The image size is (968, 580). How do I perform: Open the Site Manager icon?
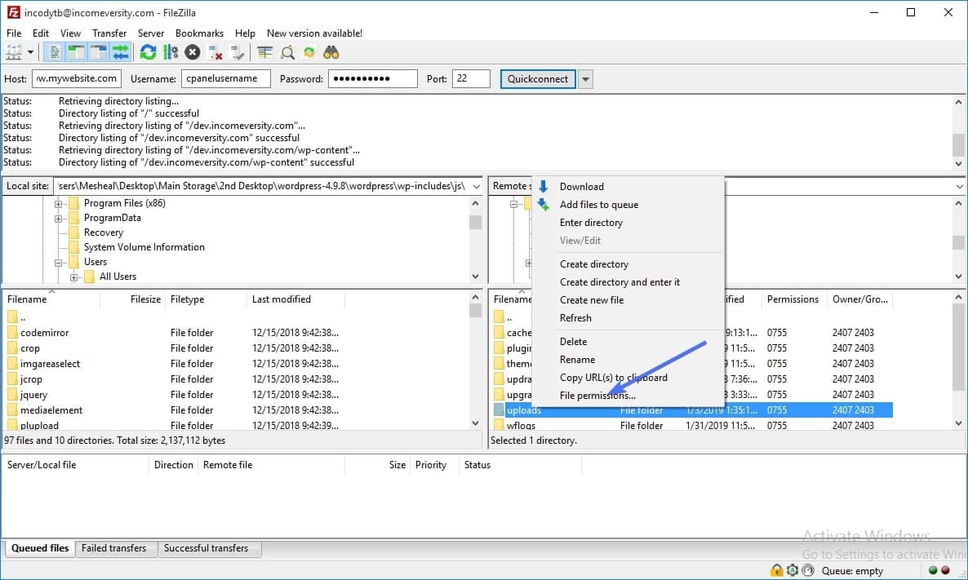14,52
